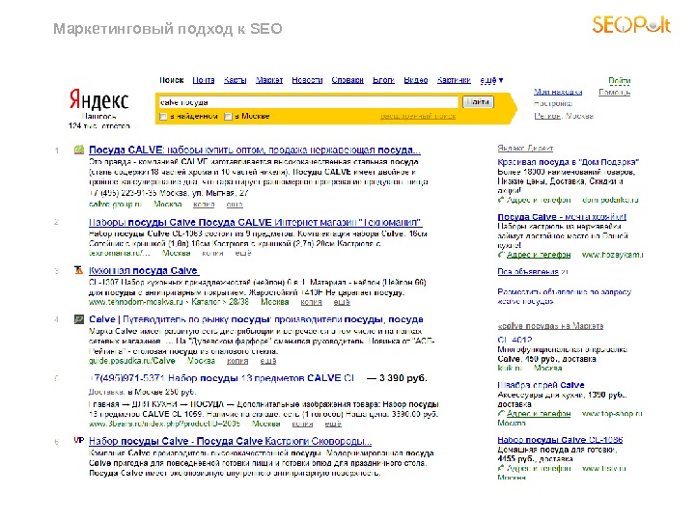This screenshot has height=521, width=695.
Task: Click "Адрес и телефон" in hozaykam ad
Action: tap(539, 255)
